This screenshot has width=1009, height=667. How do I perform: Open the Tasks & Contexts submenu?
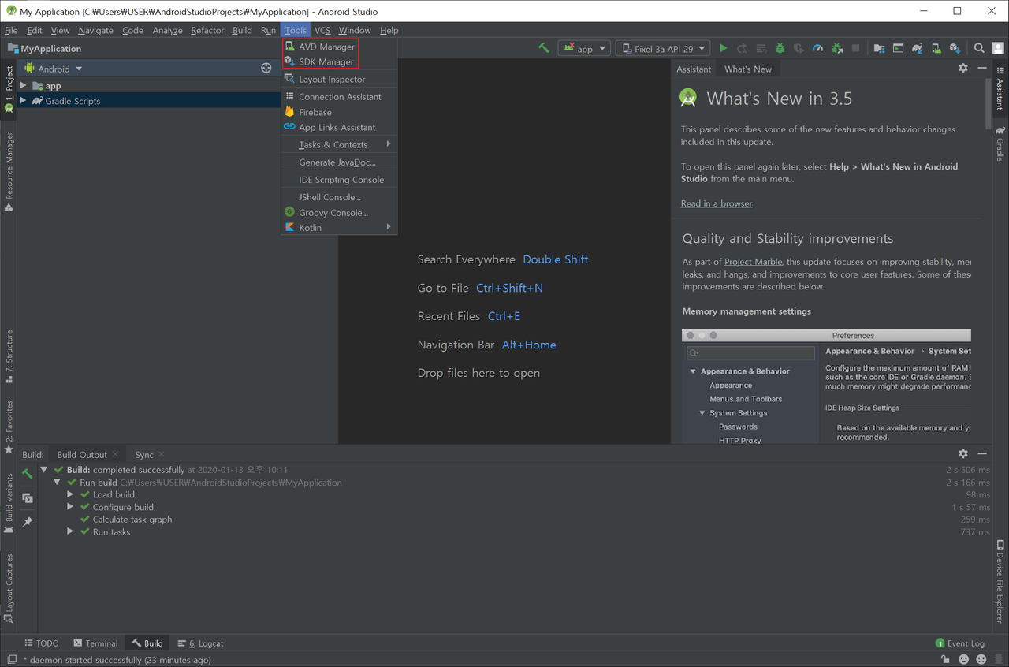(339, 144)
